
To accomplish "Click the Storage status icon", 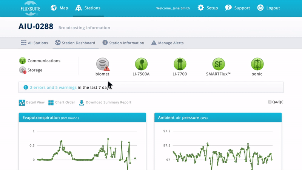I will tap(22, 70).
